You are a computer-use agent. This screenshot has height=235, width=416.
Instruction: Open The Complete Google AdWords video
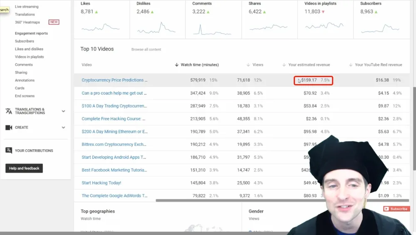(x=114, y=196)
